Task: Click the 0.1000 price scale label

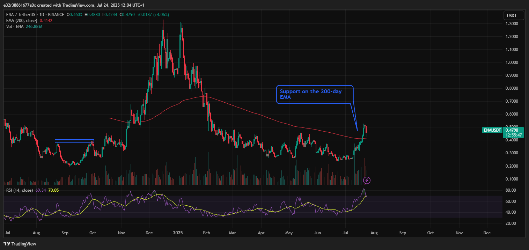Action: point(512,179)
